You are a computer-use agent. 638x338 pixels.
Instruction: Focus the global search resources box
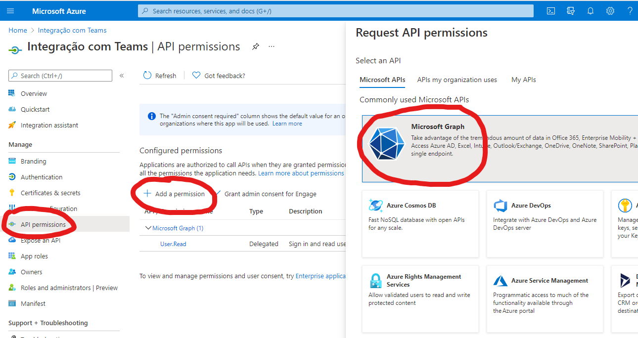coord(335,11)
